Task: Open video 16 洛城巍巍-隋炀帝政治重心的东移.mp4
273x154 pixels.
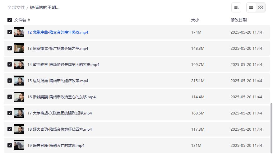Action: [x=62, y=97]
